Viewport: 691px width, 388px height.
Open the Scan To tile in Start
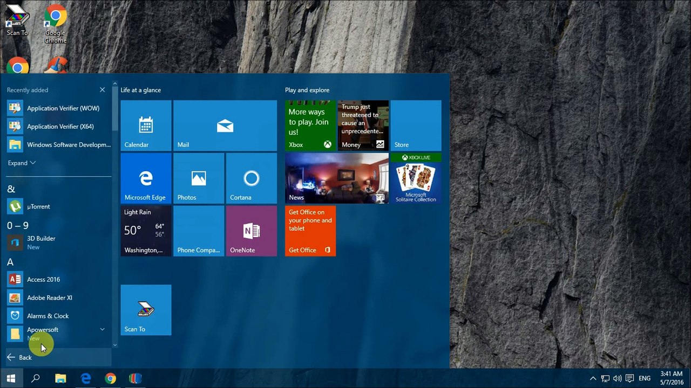pyautogui.click(x=146, y=310)
